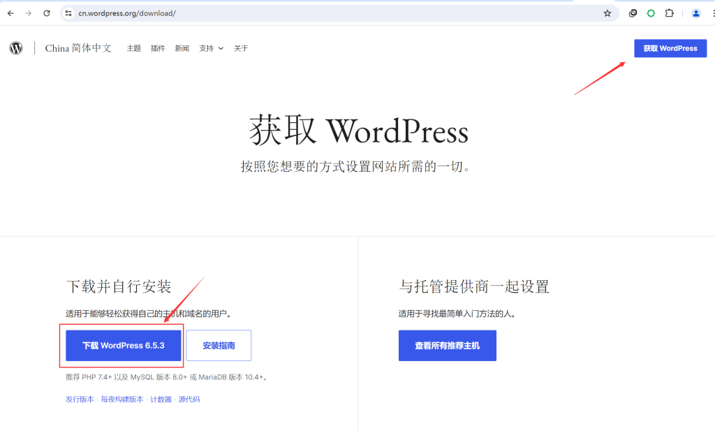Screen dimensions: 715x431
Task: Follow the 每夜构建版本 link
Action: (122, 400)
